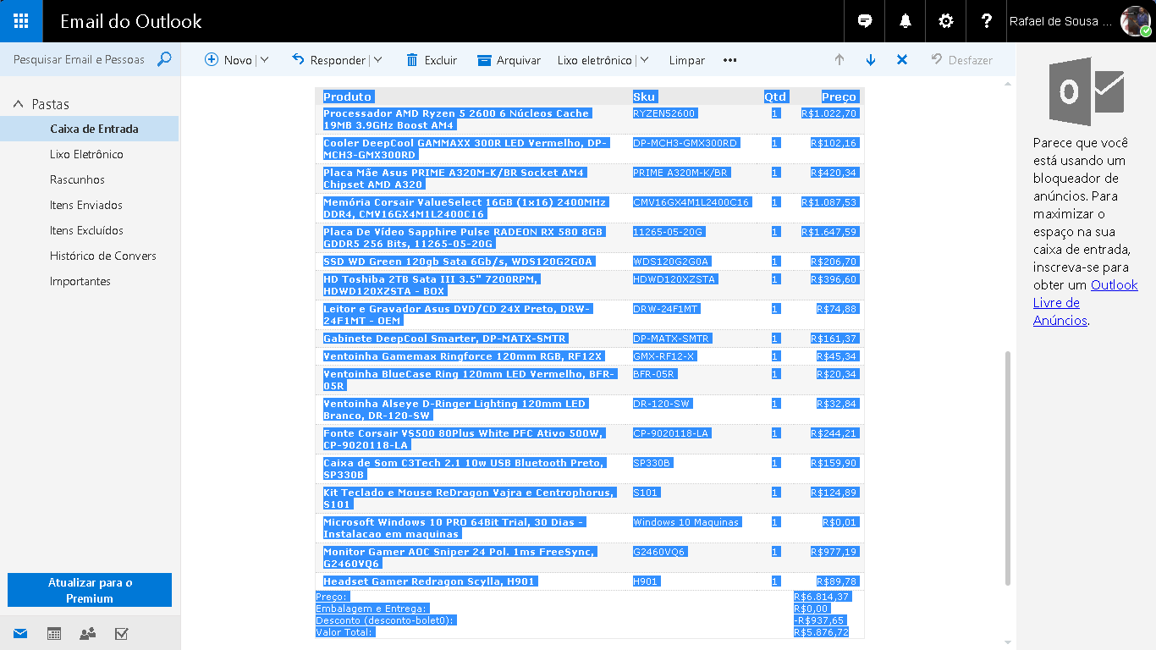Delete the message with Excluir

point(432,60)
